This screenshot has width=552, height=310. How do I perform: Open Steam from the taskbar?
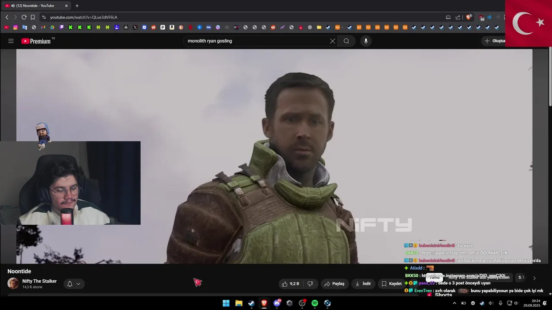[251, 303]
